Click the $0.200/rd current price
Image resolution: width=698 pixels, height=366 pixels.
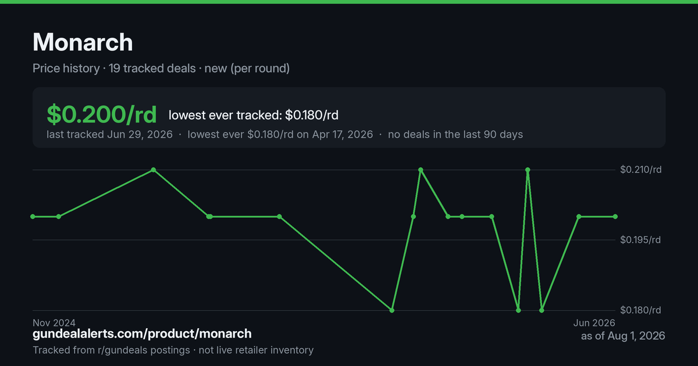102,115
